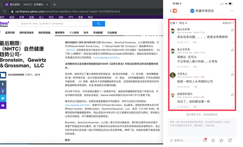Image resolution: width=243 pixels, height=147 pixels.
Task: Switch to the 监视列表 tab
Action: point(10,33)
